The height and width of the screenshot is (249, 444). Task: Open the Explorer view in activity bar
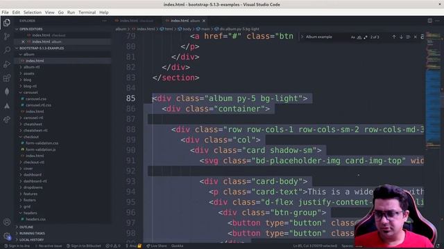7,23
